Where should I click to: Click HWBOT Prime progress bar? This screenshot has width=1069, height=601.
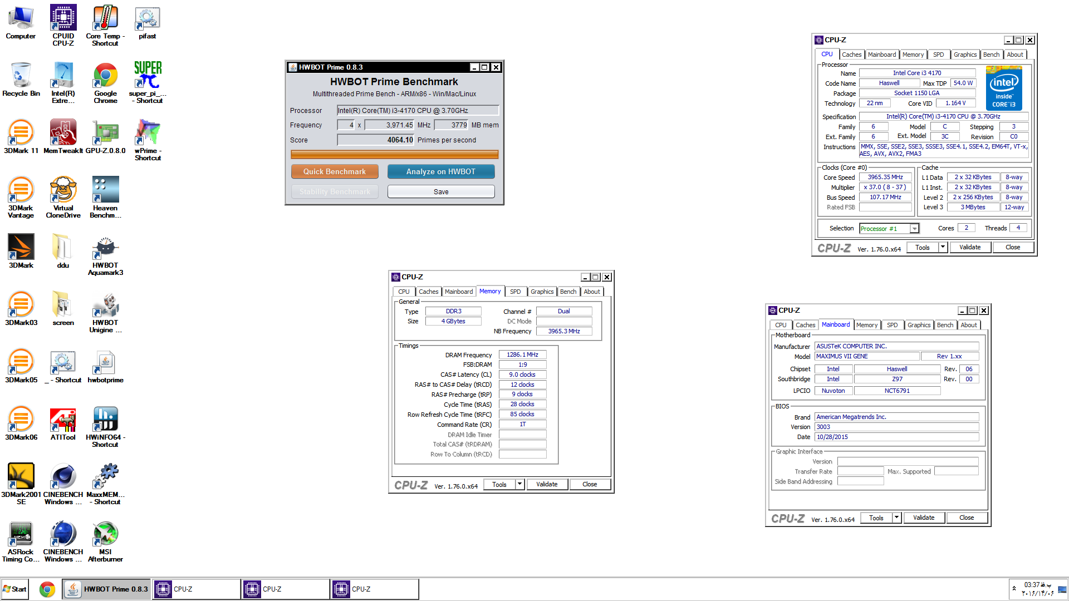395,154
